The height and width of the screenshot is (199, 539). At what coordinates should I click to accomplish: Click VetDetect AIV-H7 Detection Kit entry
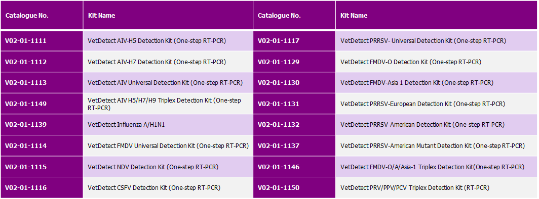157,62
